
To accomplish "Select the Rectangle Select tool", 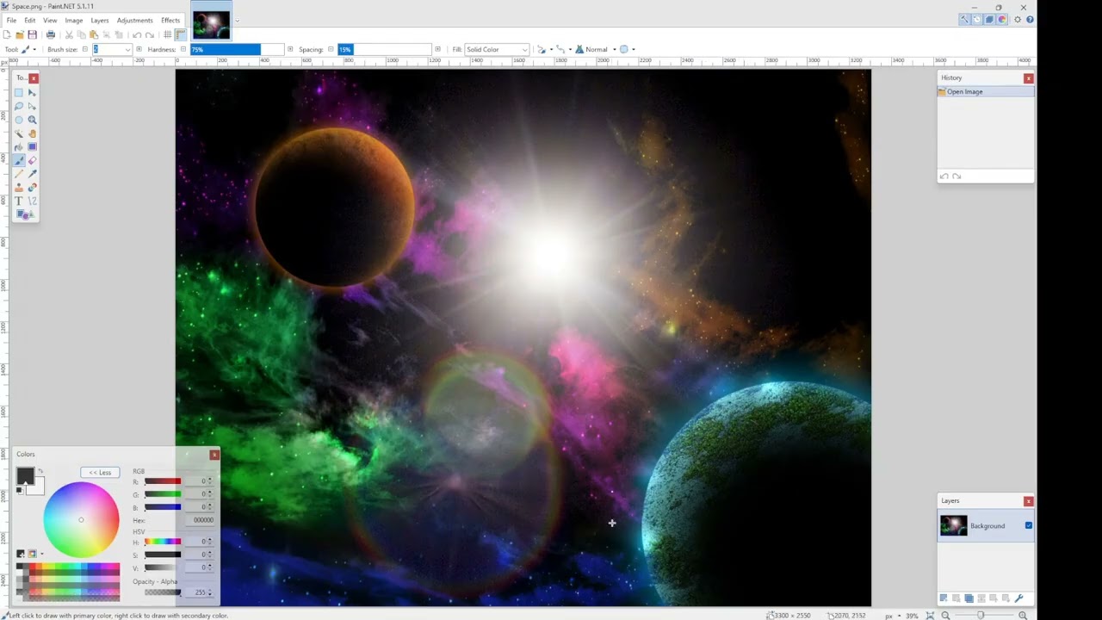I will pyautogui.click(x=19, y=92).
